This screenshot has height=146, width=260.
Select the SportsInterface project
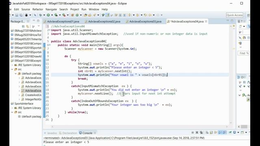tap(22, 104)
